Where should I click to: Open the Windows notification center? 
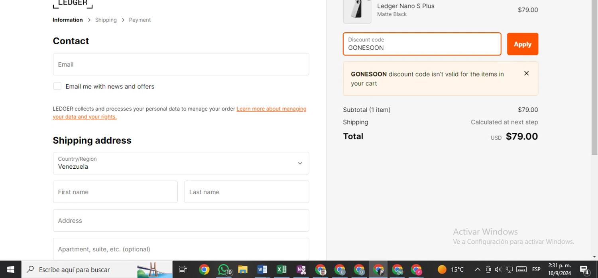pyautogui.click(x=584, y=270)
